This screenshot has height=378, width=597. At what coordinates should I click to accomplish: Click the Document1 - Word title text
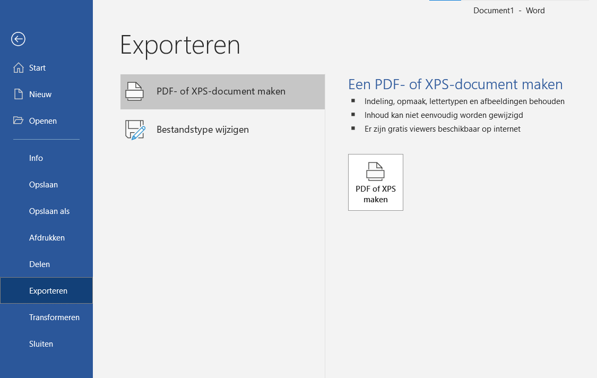509,11
